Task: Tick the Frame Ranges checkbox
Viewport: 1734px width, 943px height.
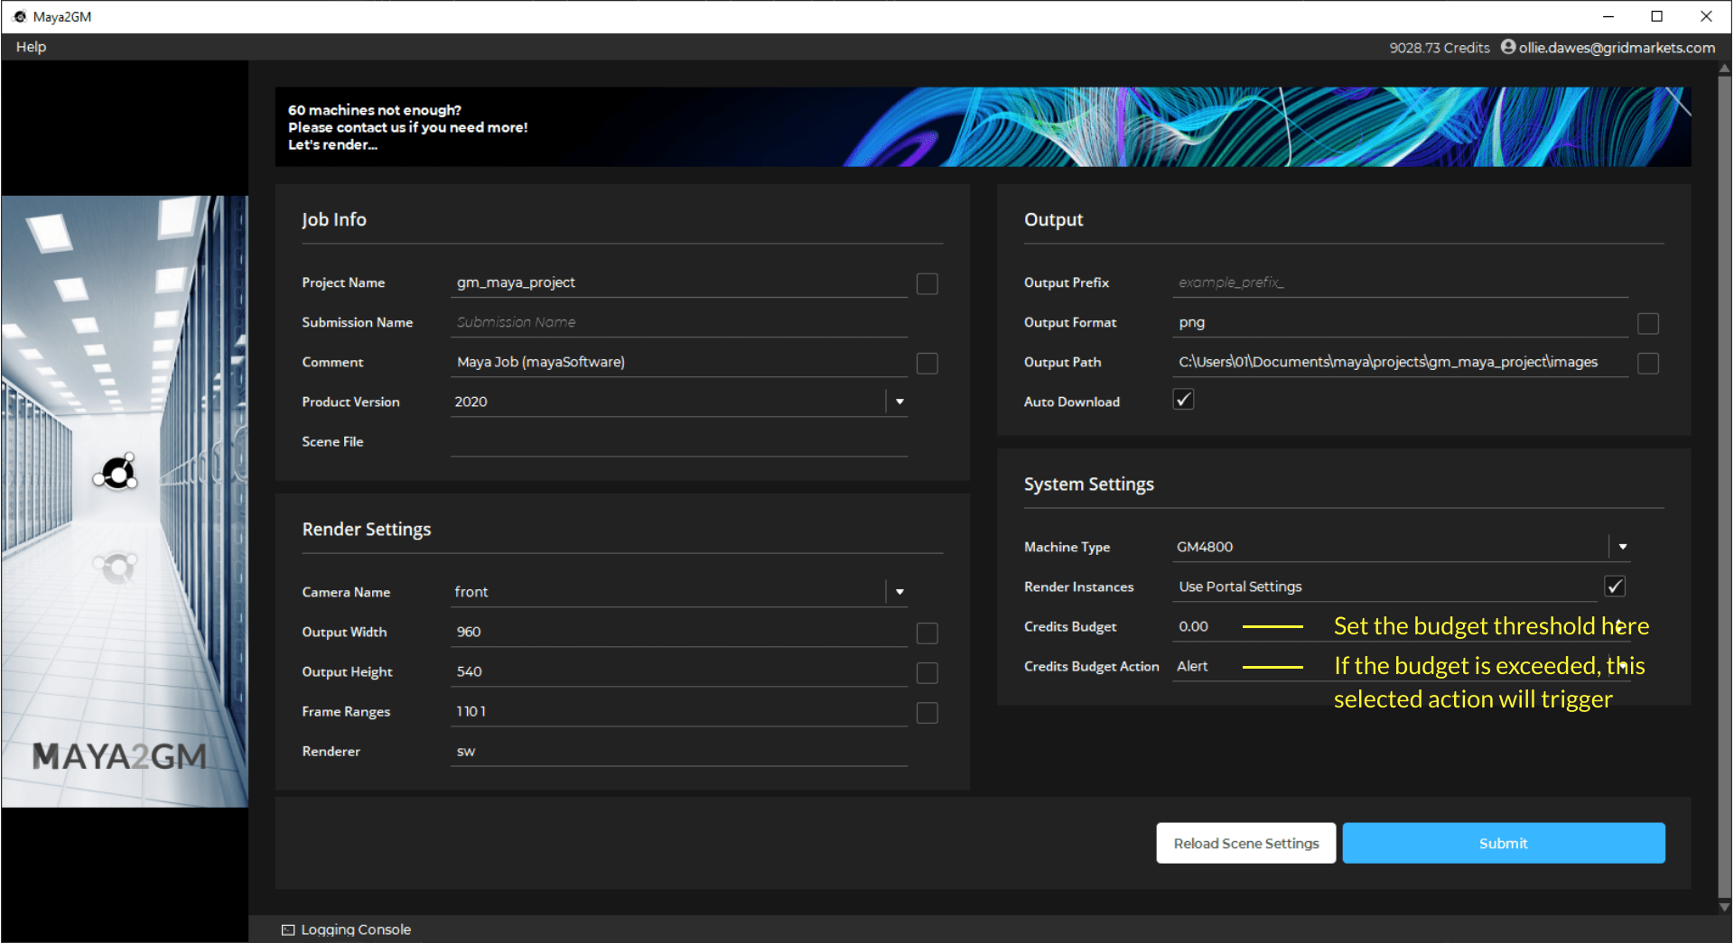Action: tap(927, 713)
